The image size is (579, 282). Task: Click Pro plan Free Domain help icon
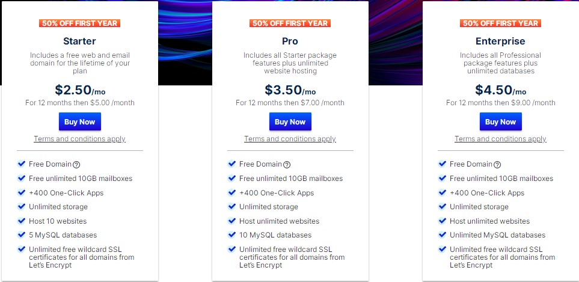point(287,164)
